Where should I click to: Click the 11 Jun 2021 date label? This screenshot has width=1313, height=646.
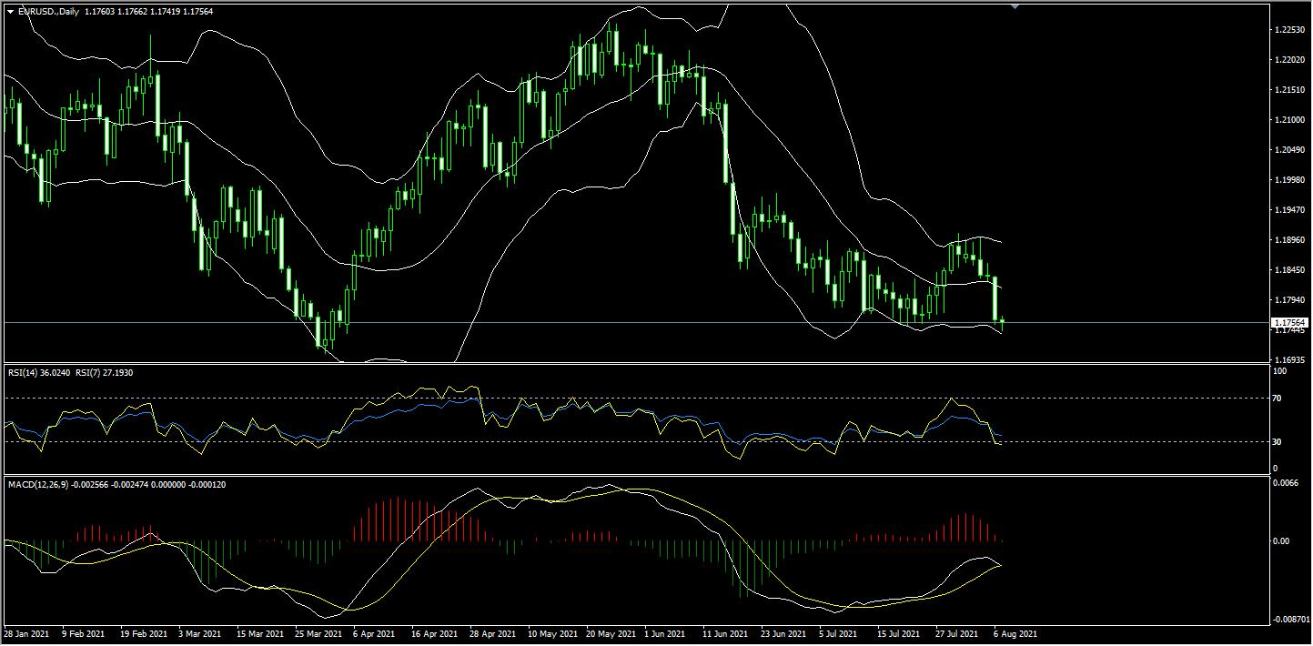point(725,632)
